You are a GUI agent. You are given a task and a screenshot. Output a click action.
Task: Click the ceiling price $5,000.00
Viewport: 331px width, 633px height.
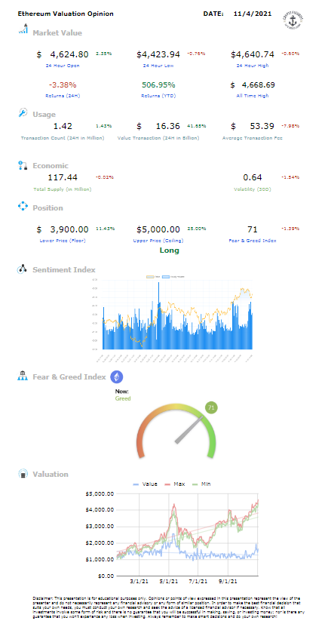pos(158,229)
